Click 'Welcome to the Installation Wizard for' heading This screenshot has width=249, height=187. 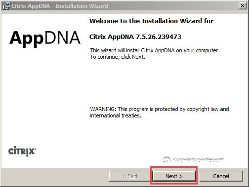(x=151, y=21)
